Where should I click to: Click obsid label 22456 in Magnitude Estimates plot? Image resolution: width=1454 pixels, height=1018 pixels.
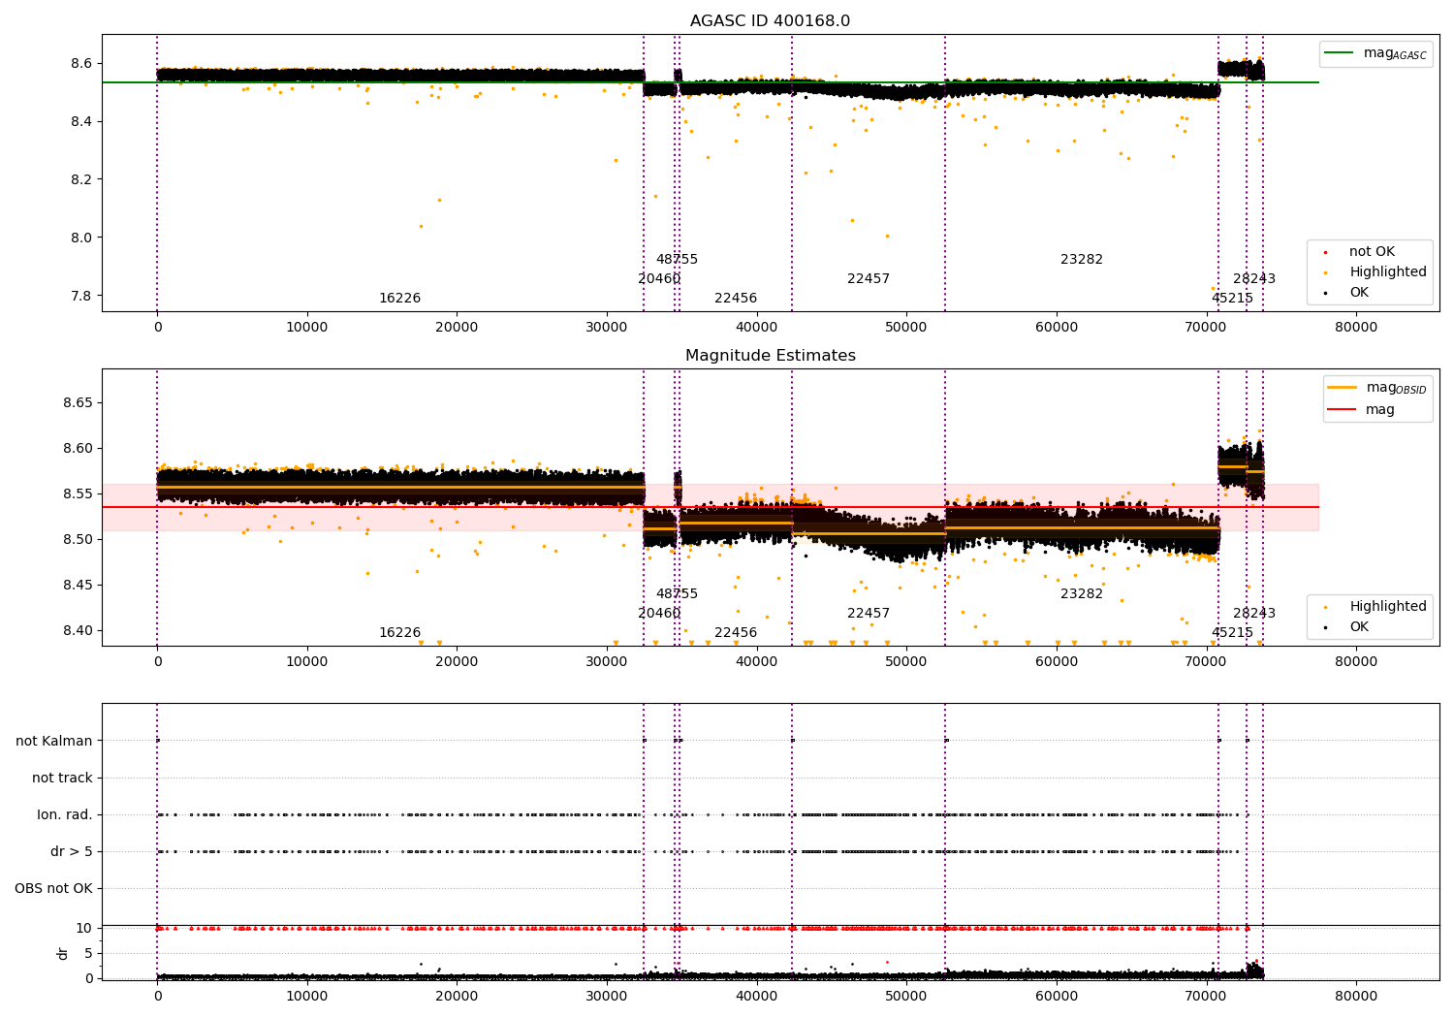(x=736, y=633)
